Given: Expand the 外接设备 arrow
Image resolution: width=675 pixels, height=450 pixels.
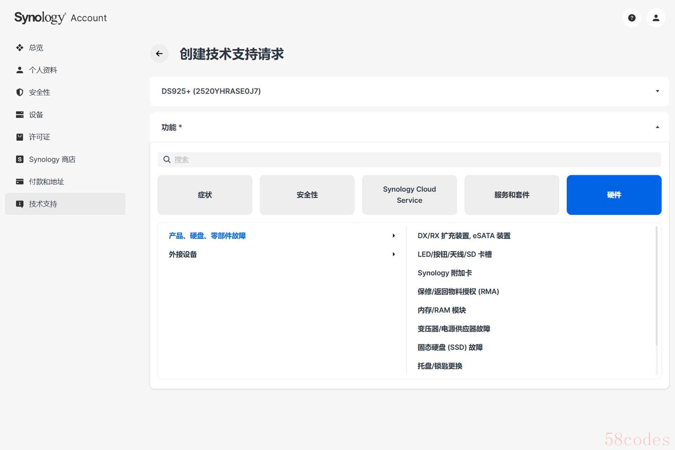Looking at the screenshot, I should coord(394,254).
